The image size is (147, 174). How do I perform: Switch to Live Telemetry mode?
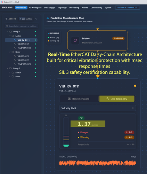[x=117, y=99]
